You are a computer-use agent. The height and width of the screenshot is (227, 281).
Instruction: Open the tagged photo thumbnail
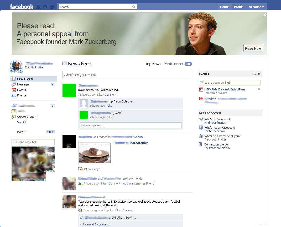coord(95,153)
